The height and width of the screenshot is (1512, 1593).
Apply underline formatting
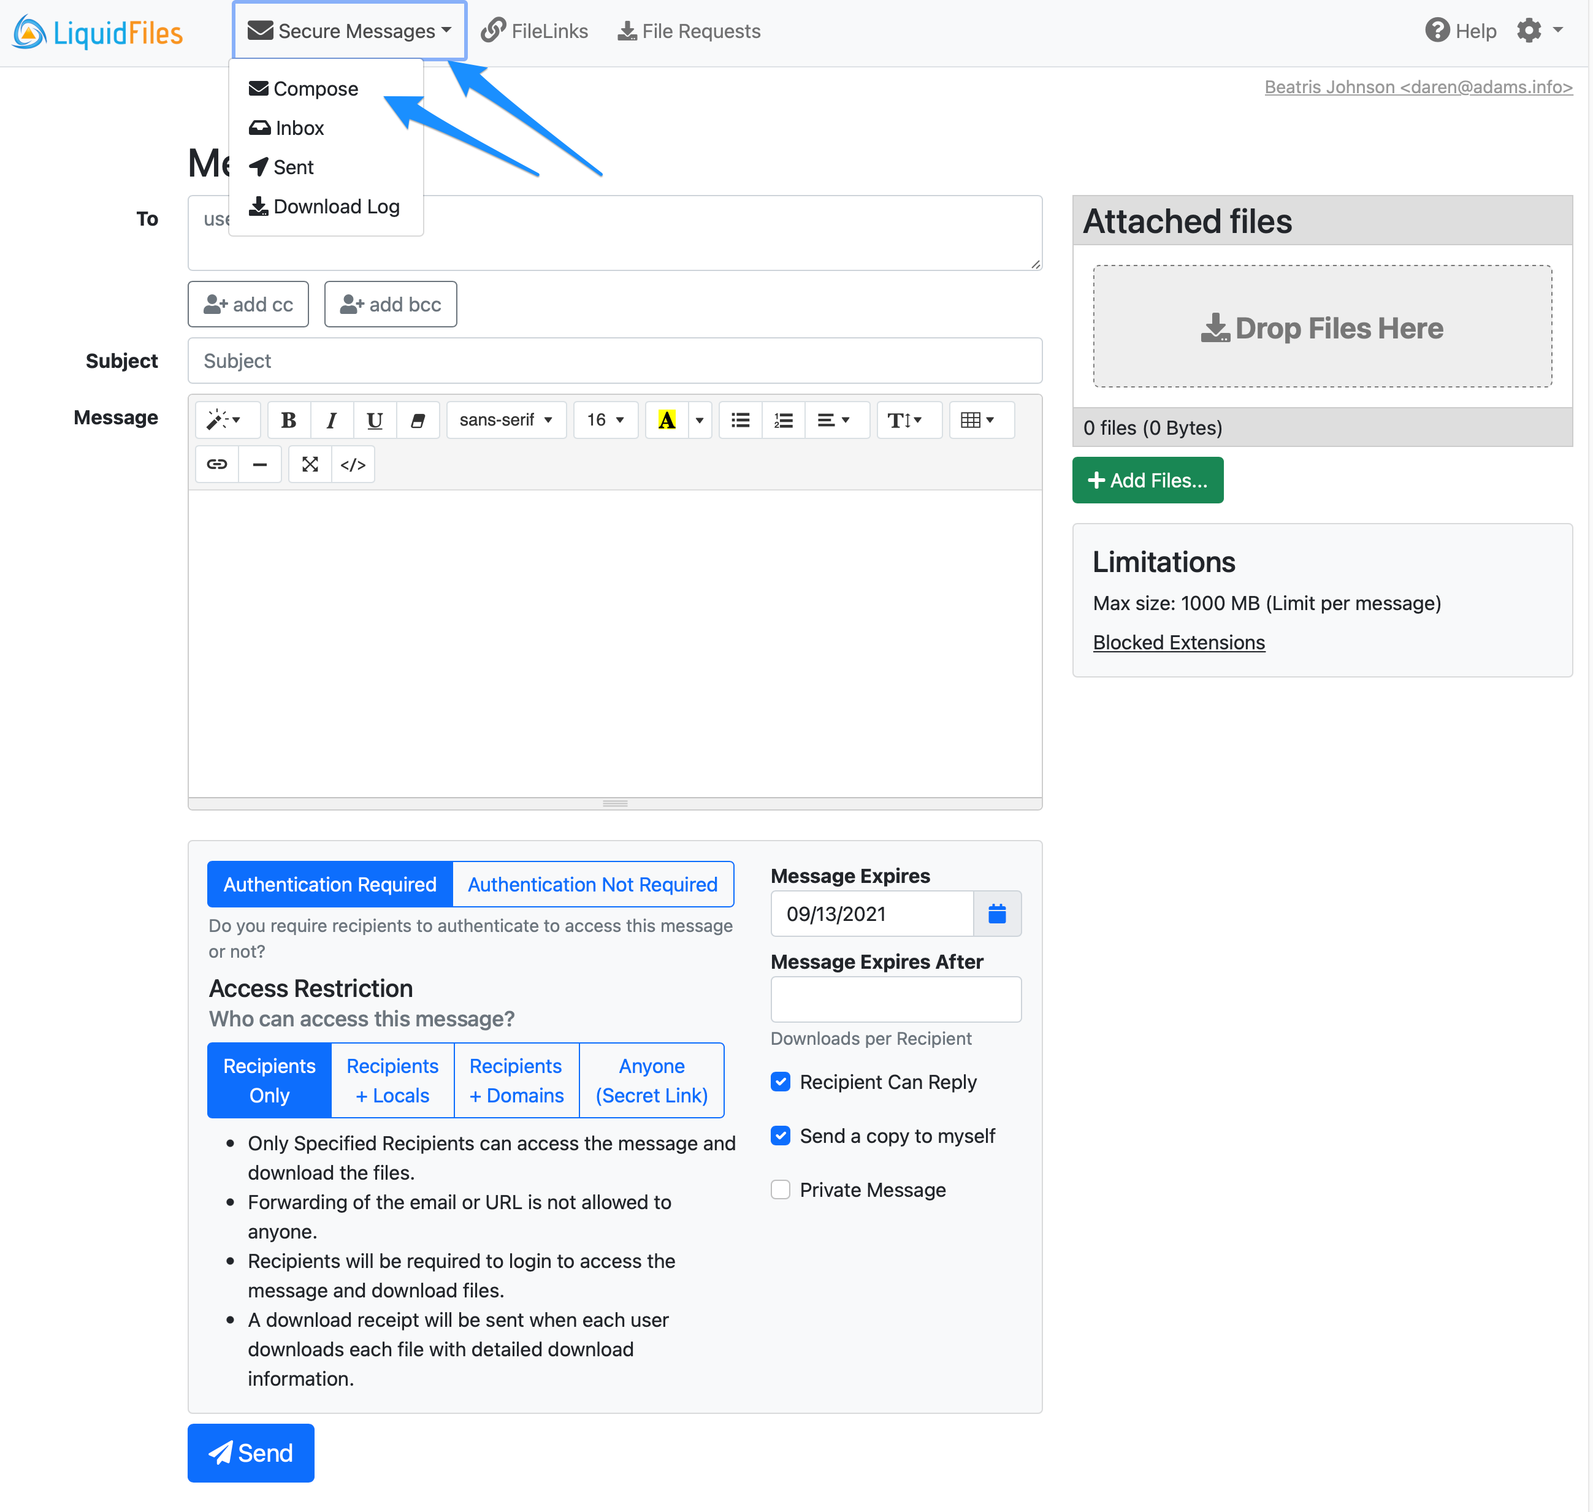(x=374, y=420)
